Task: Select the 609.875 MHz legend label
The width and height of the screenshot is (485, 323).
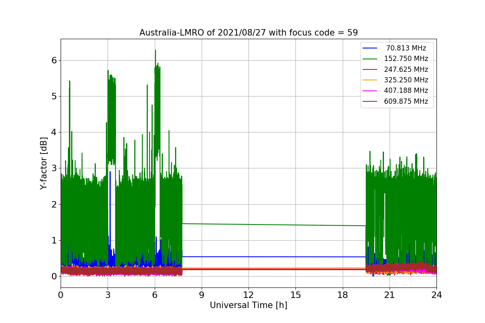Action: (x=406, y=101)
